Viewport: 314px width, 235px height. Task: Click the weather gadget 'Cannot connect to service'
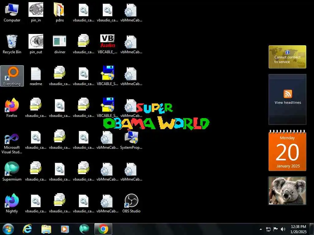click(287, 57)
